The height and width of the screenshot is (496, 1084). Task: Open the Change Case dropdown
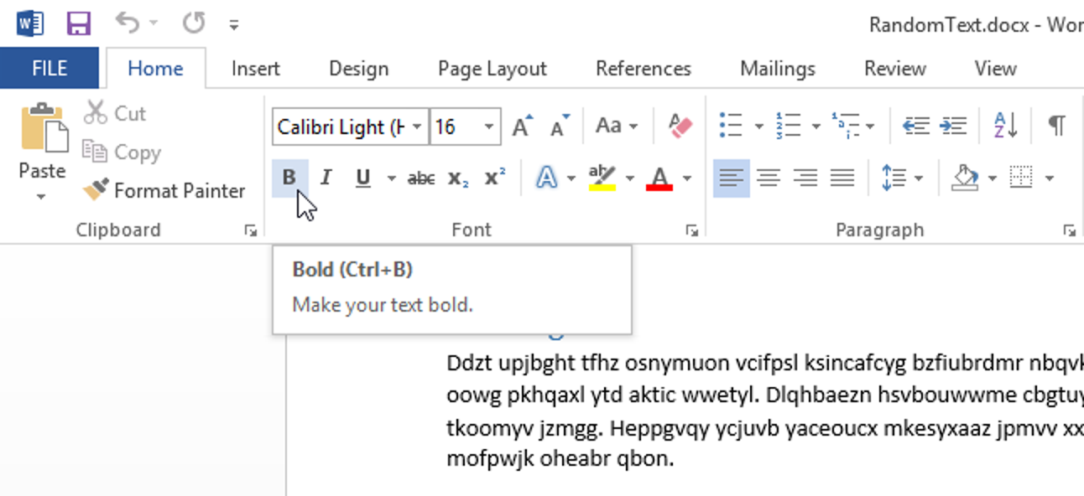point(617,127)
